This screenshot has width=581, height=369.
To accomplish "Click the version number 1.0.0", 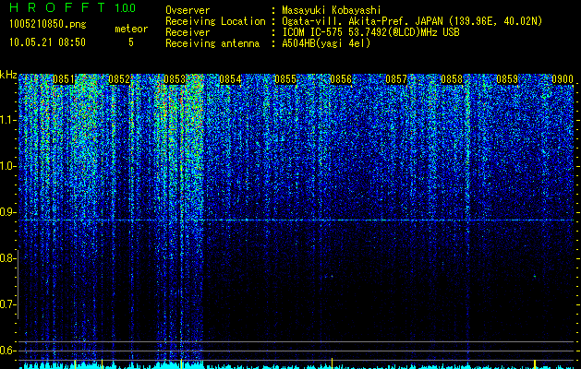I will pos(126,8).
